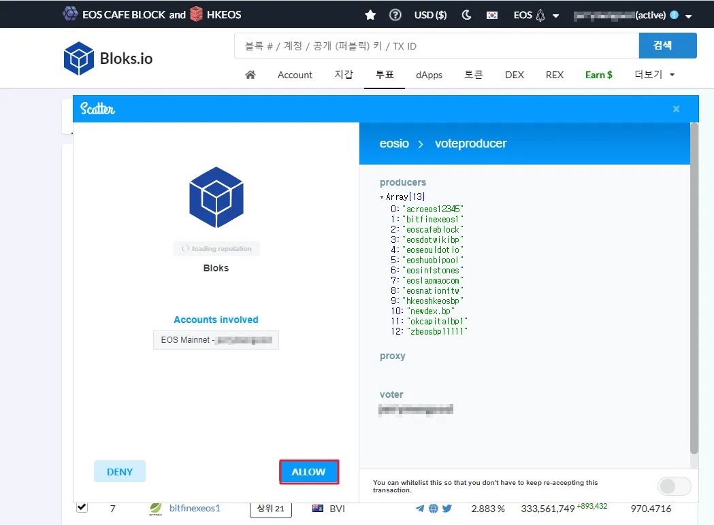Open the help question mark icon
The width and height of the screenshot is (714, 525).
395,15
